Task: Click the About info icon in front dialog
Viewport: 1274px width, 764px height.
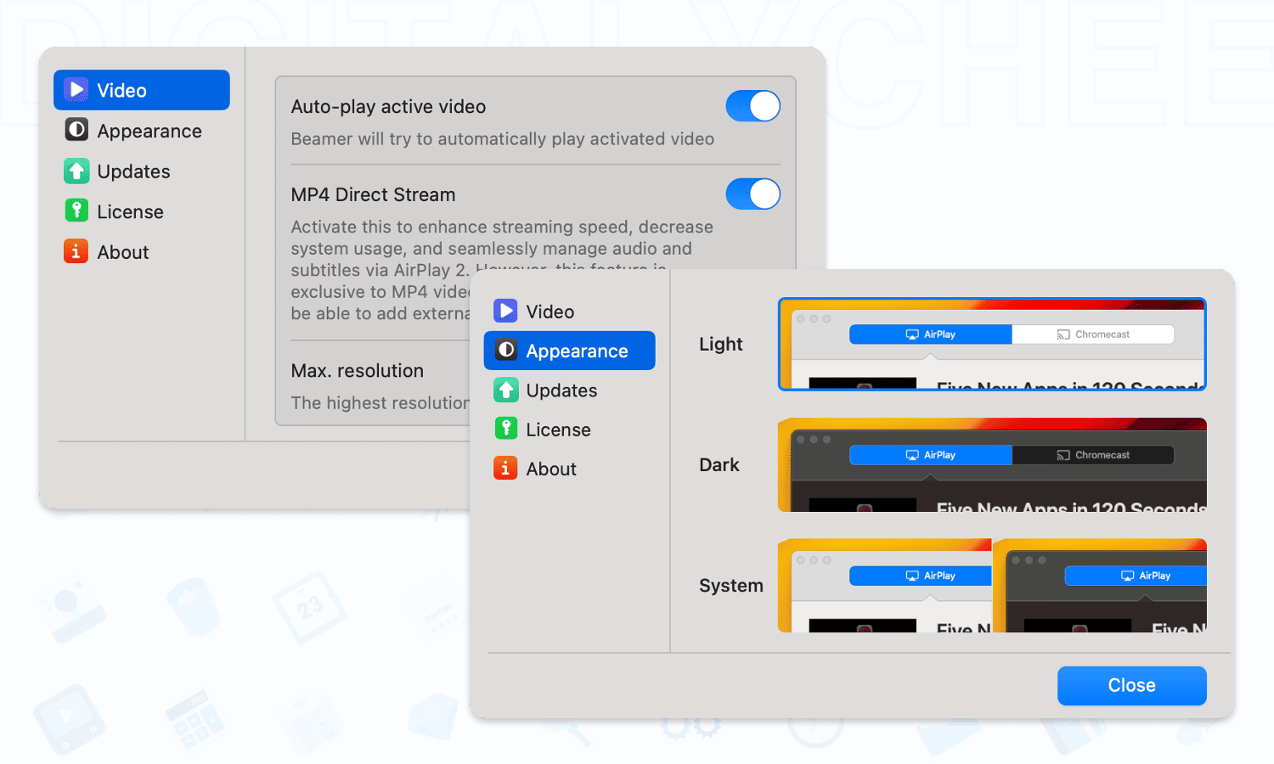Action: point(506,468)
